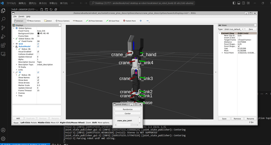Uncheck Show Names checkbox
The image size is (271, 145).
coord(38,78)
